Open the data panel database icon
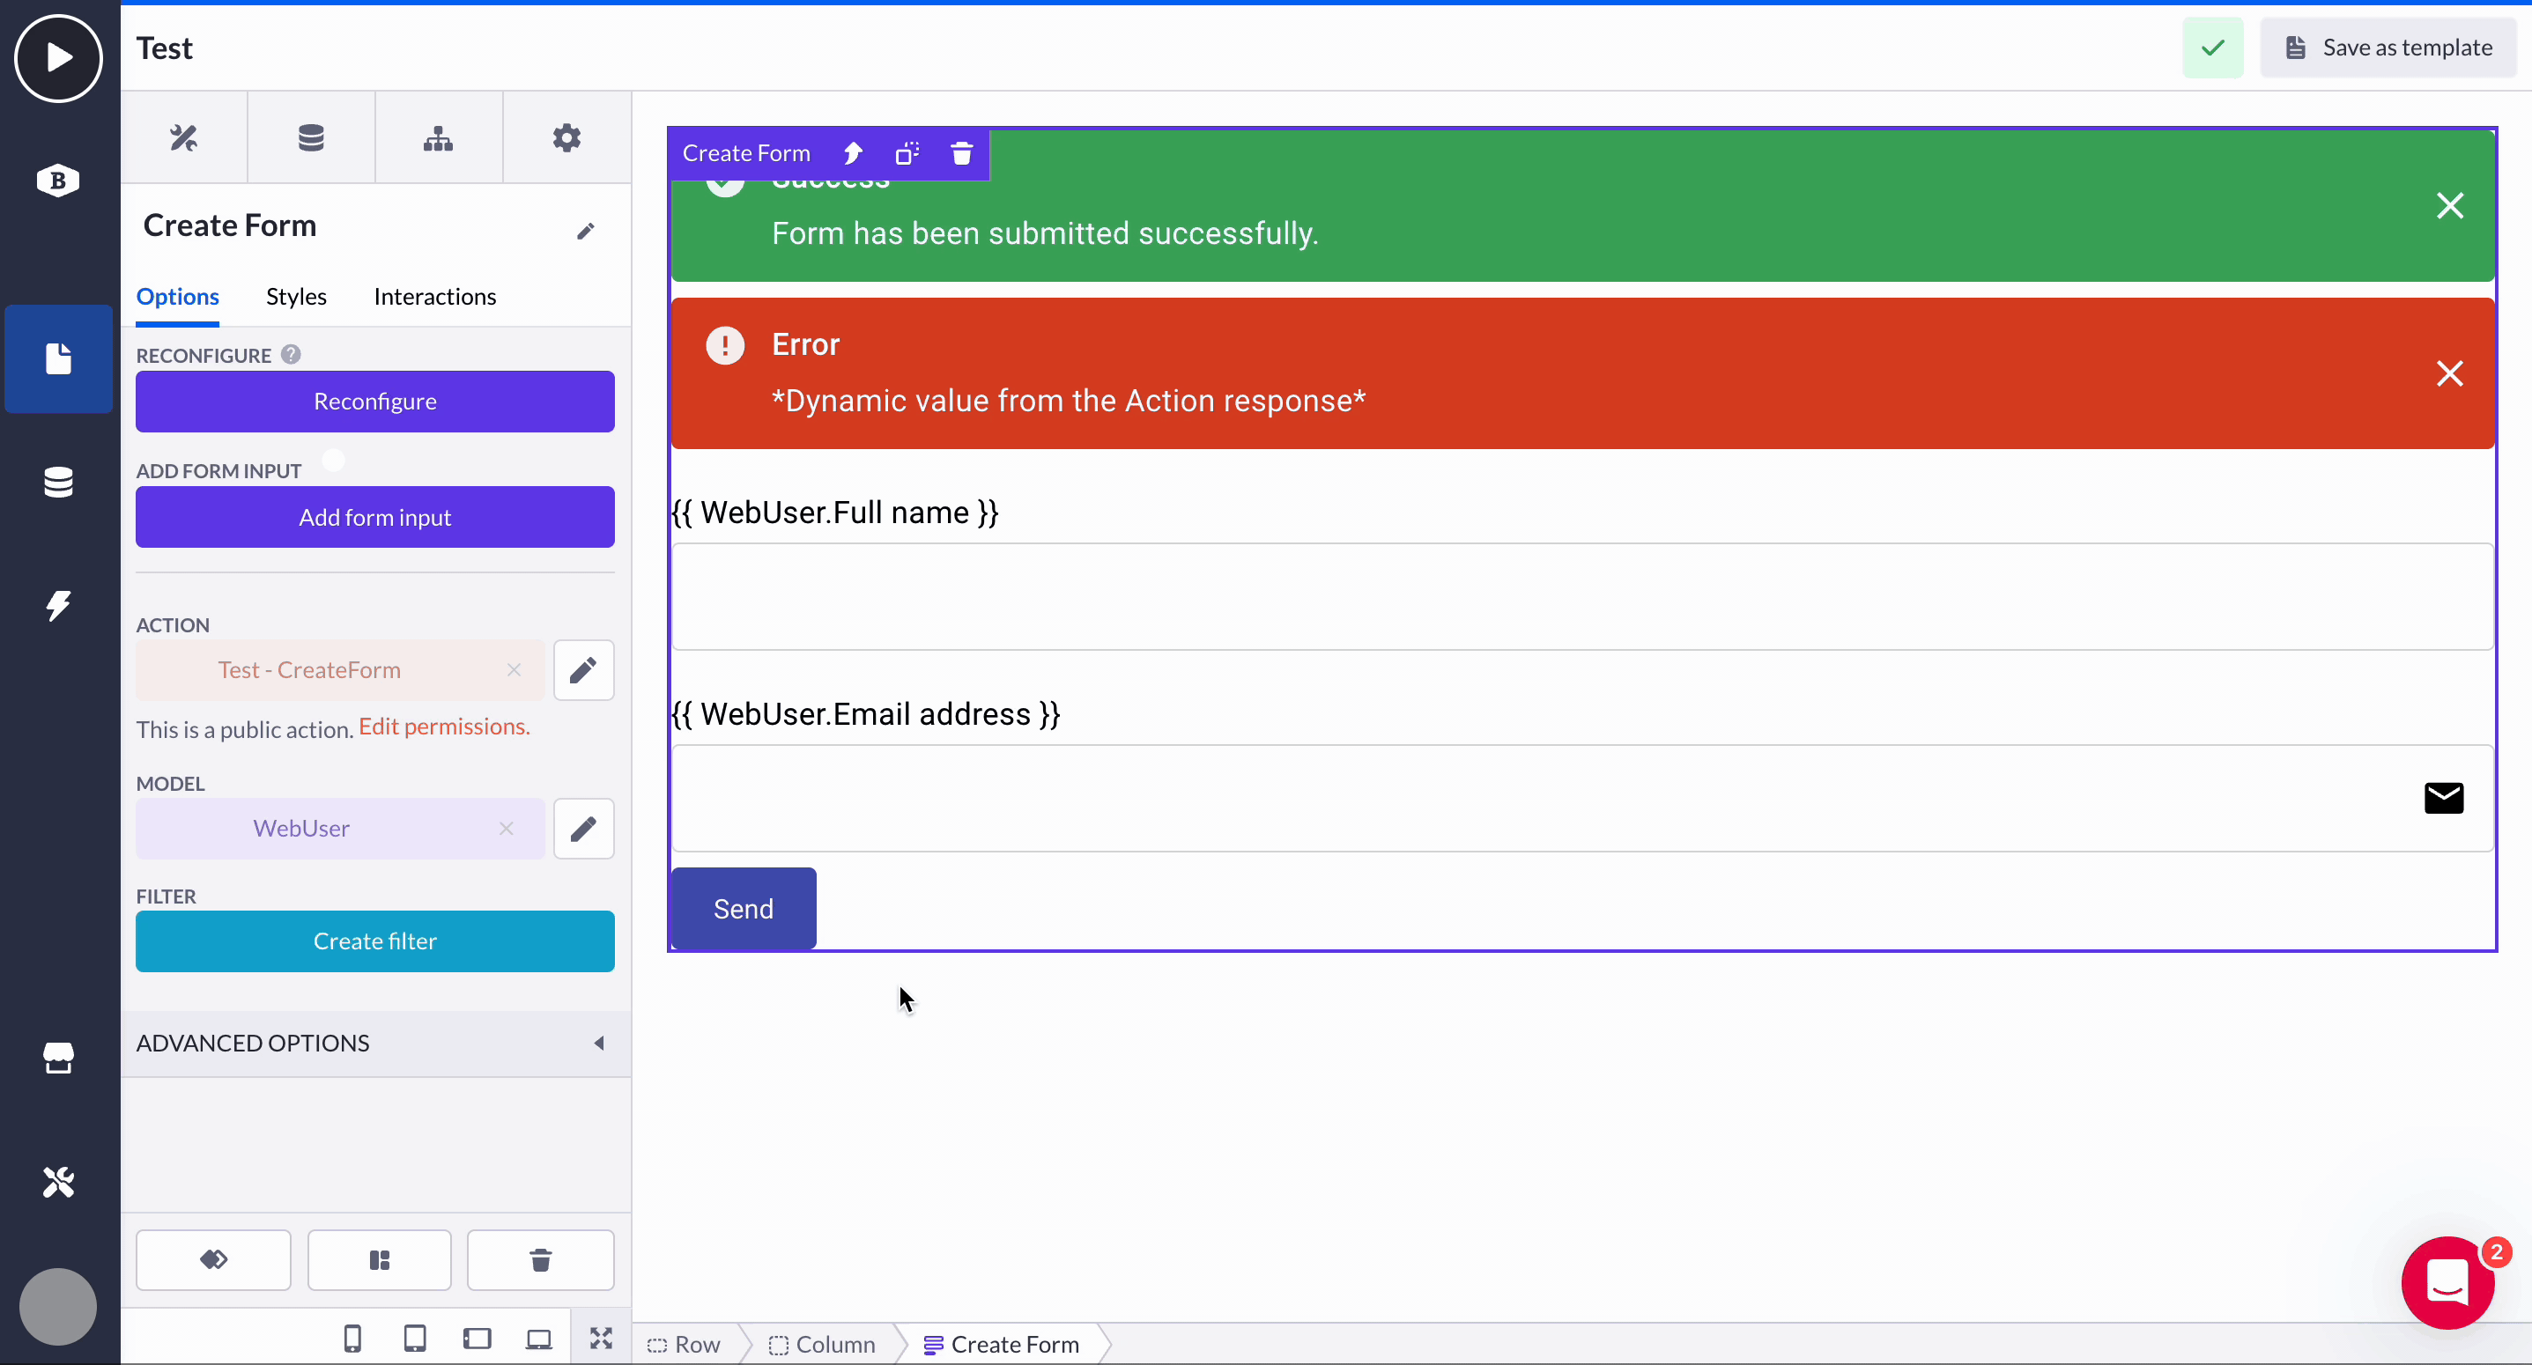This screenshot has height=1365, width=2532. click(x=311, y=136)
